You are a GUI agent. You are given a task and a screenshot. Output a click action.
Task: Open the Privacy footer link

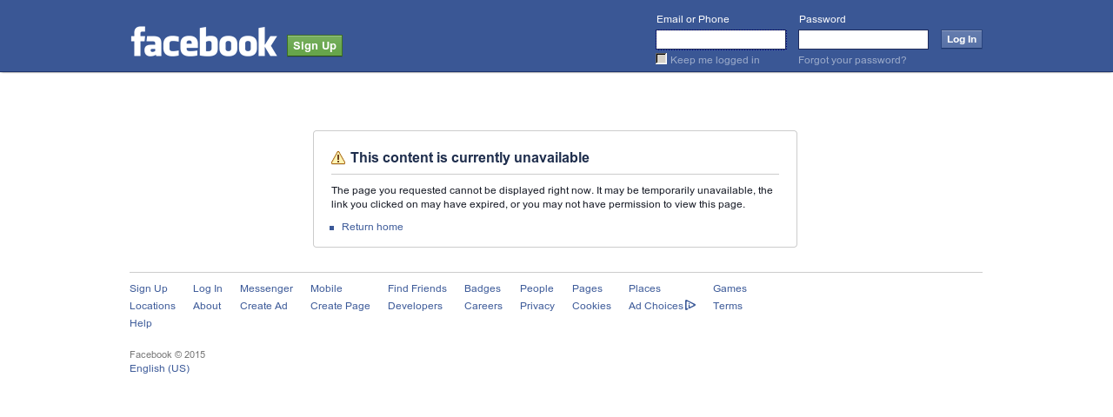pos(537,306)
